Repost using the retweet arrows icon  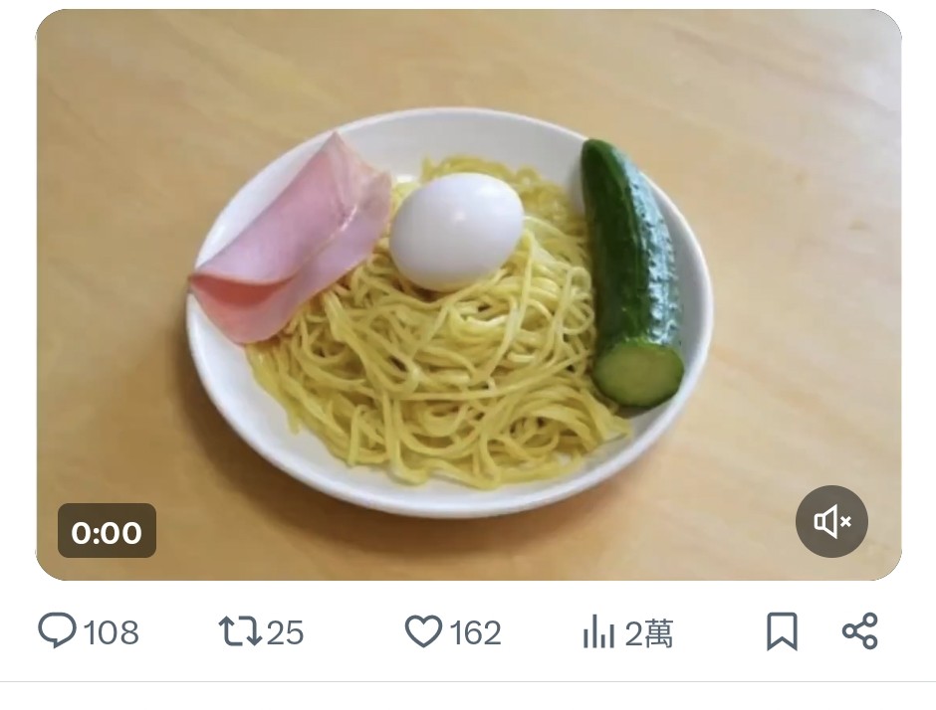pos(240,631)
